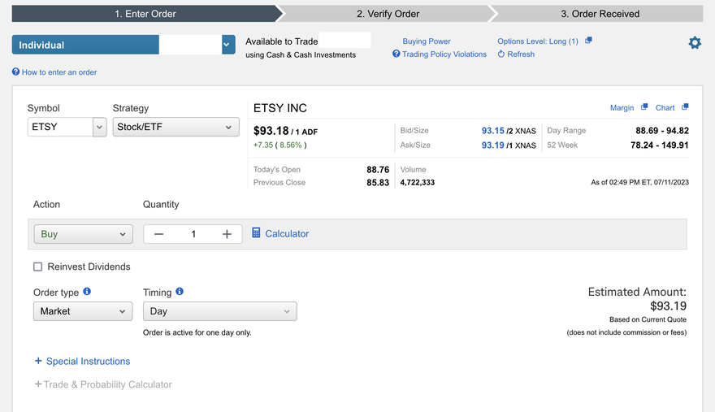Click the Buying Power link
Viewport: 715px width, 412px height.
[x=427, y=41]
